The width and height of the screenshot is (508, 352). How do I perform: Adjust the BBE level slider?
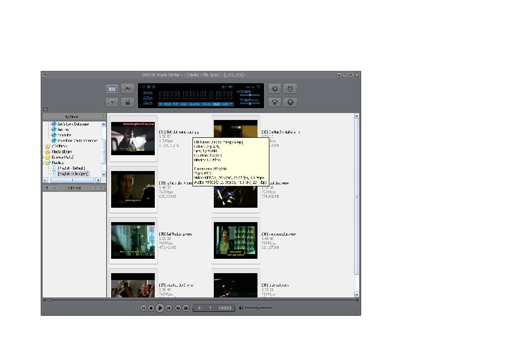point(250,95)
